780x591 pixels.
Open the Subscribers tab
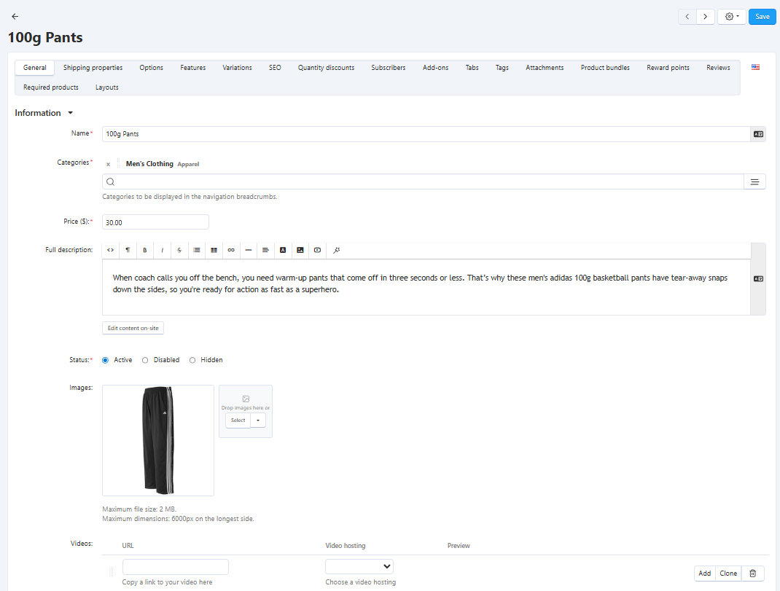pyautogui.click(x=389, y=68)
